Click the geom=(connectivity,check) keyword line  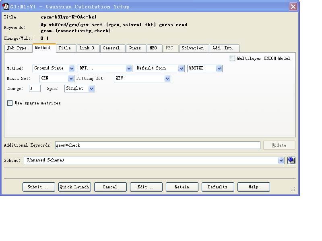click(x=76, y=31)
